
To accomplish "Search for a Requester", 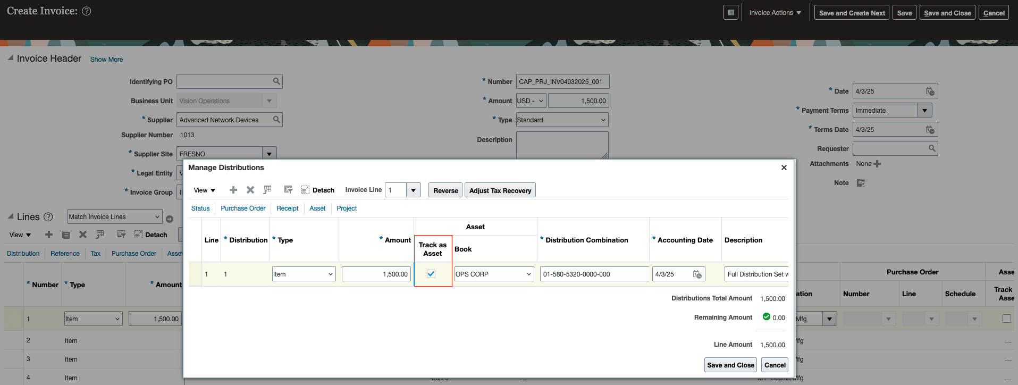I will (x=932, y=148).
